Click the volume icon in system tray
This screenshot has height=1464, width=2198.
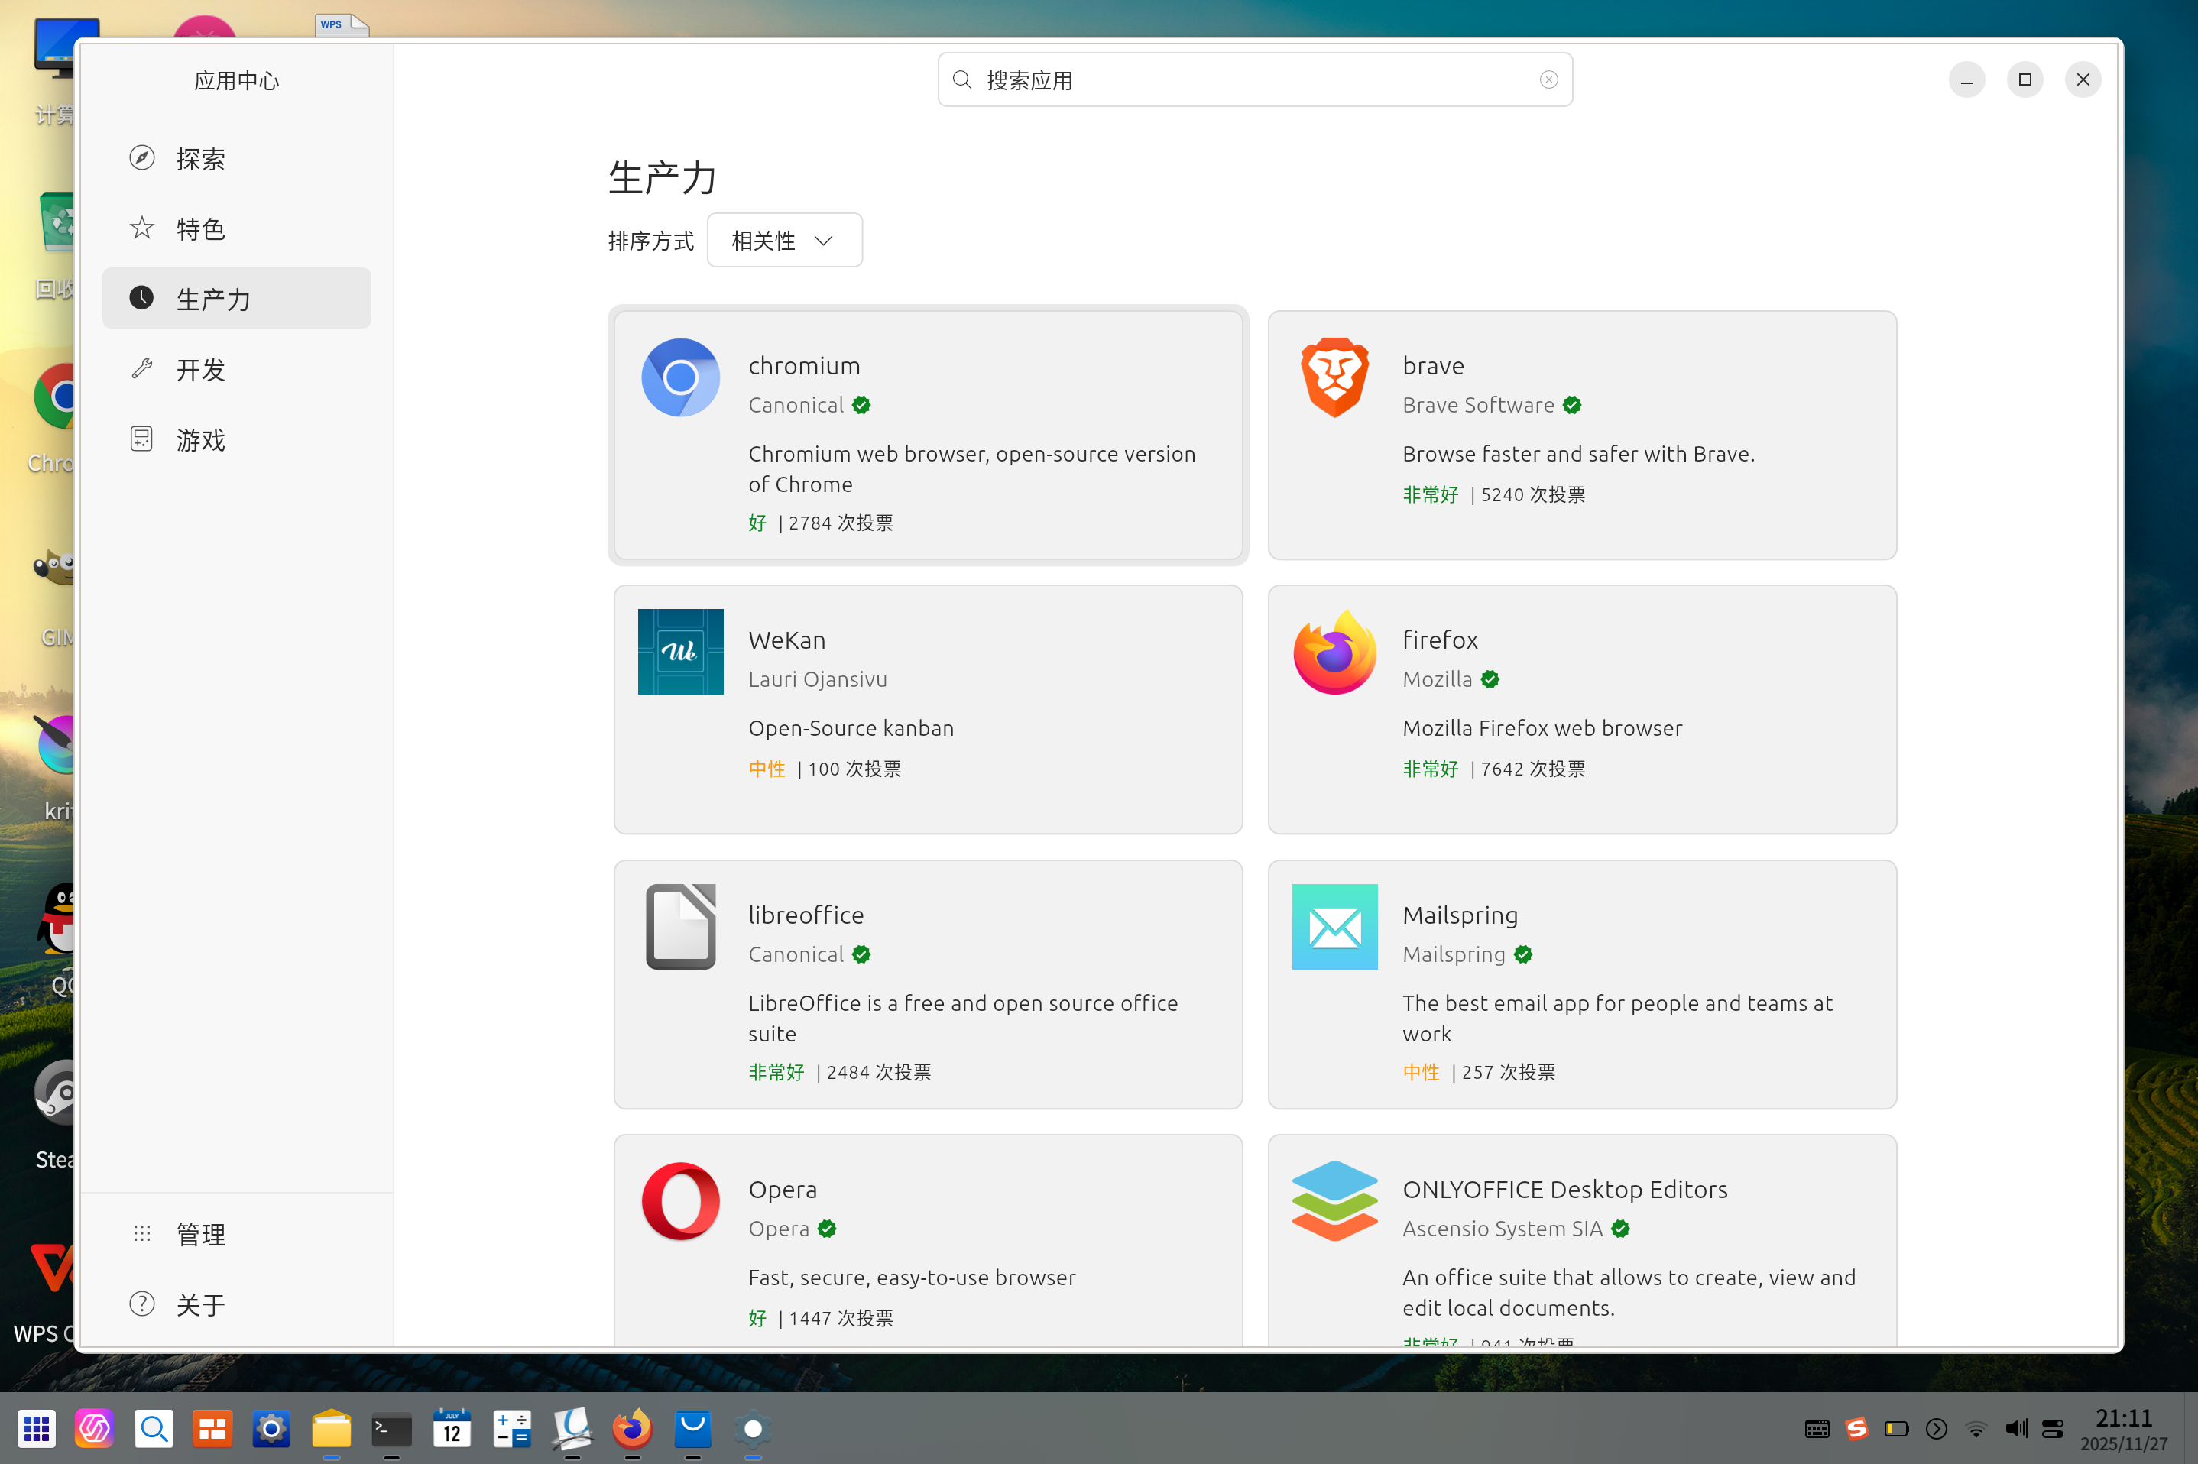point(2015,1427)
